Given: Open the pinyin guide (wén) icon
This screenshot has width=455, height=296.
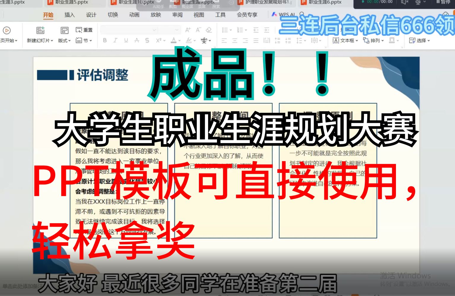Looking at the screenshot, I should tap(204, 40).
